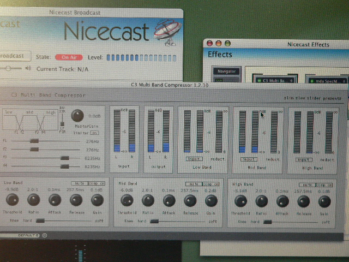The width and height of the screenshot is (349, 262).
Task: Click the On Air state indicator
Action: (69, 57)
